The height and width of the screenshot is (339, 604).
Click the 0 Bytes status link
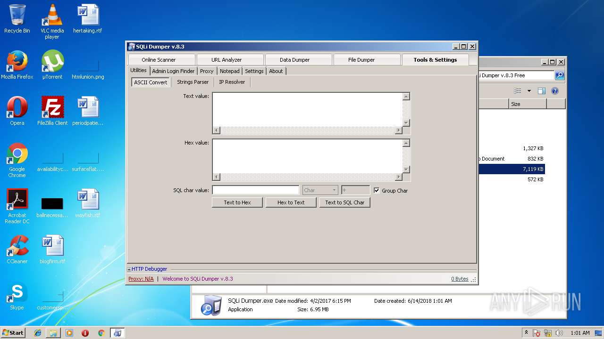[460, 279]
